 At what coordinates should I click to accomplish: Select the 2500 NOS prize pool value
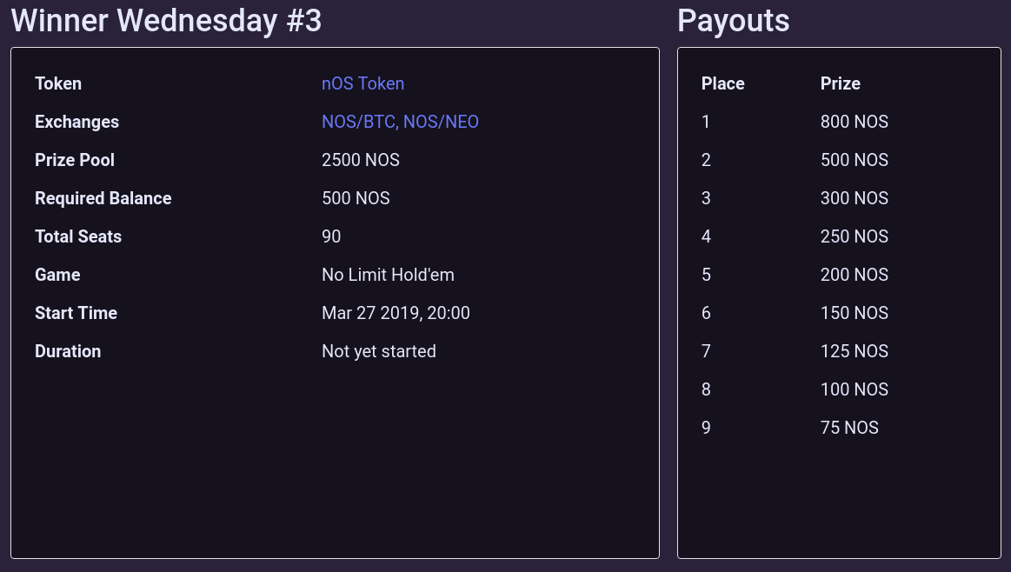point(361,160)
